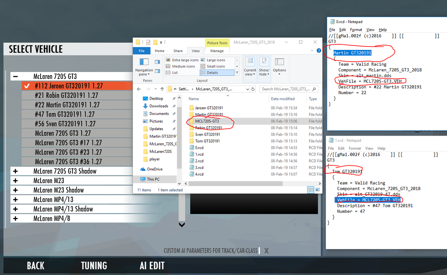Collapse the McLaren 720S GT3 vehicle group
Screen dimensions: 447x275
15,76
